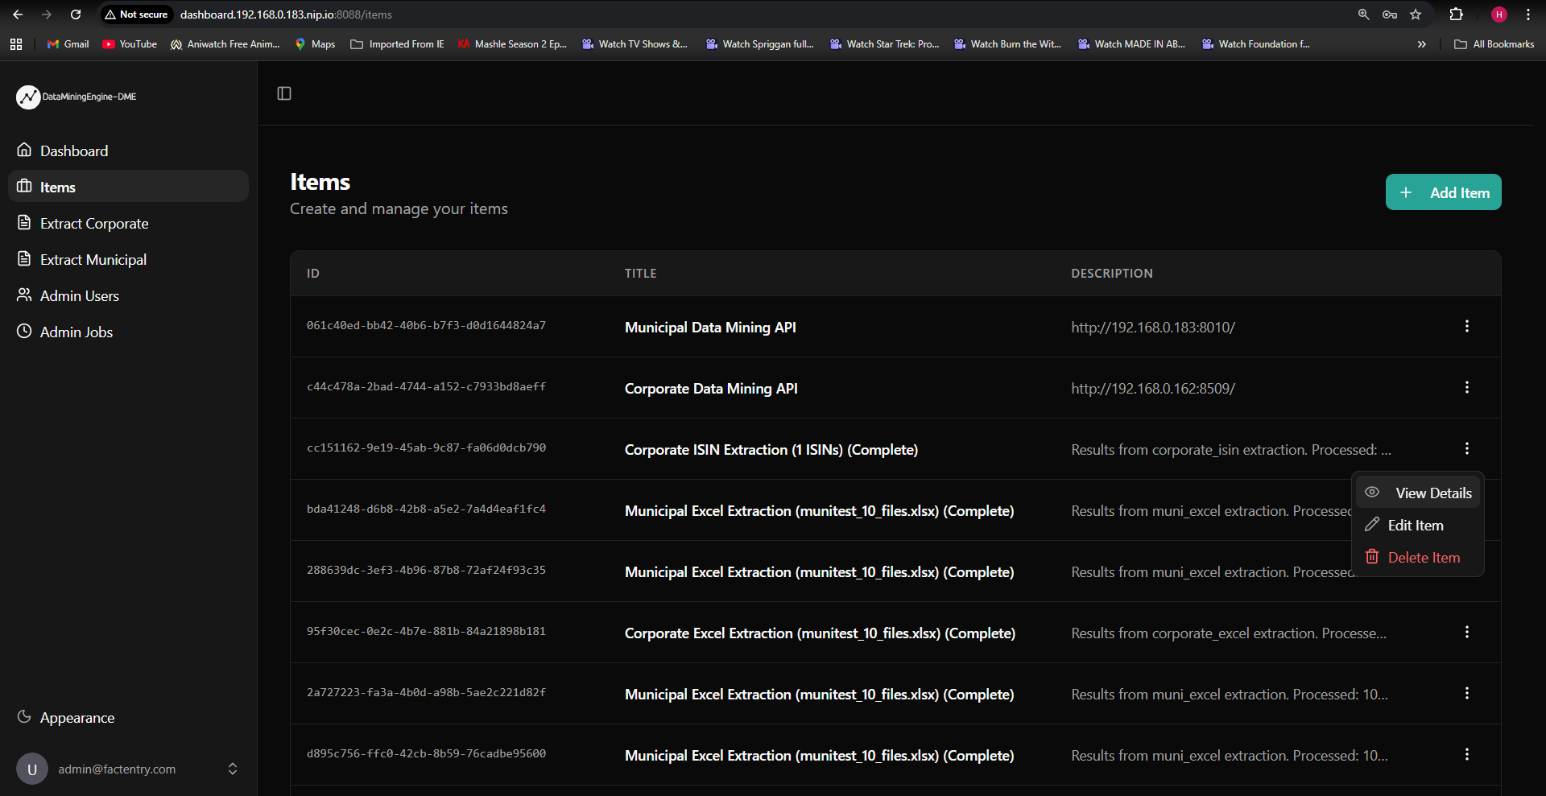Open Extract Corporate page

click(128, 223)
